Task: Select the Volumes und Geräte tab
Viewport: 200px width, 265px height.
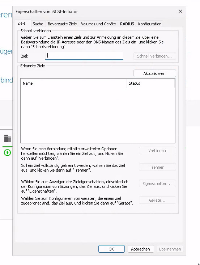Action: click(x=98, y=24)
